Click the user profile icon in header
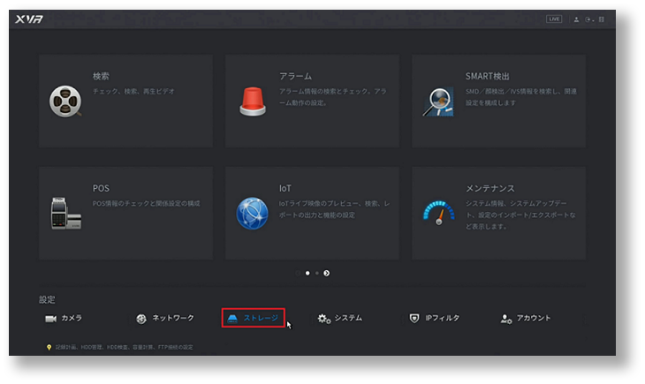645x384 pixels. click(x=576, y=19)
